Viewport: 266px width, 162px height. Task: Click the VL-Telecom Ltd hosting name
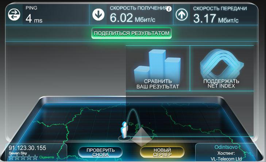tap(226, 159)
